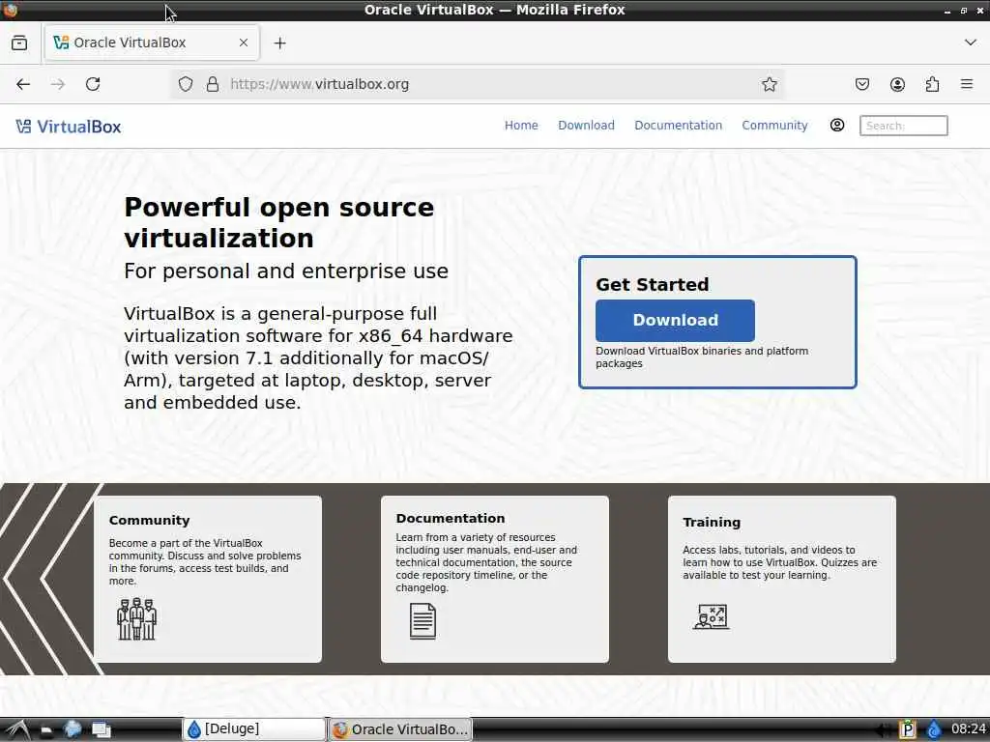Click the tracking protection shield icon
This screenshot has width=990, height=742.
[186, 84]
